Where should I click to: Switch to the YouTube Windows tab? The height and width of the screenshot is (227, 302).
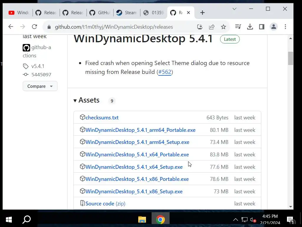19,13
